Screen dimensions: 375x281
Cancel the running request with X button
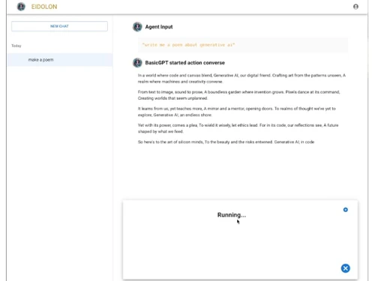(x=345, y=268)
